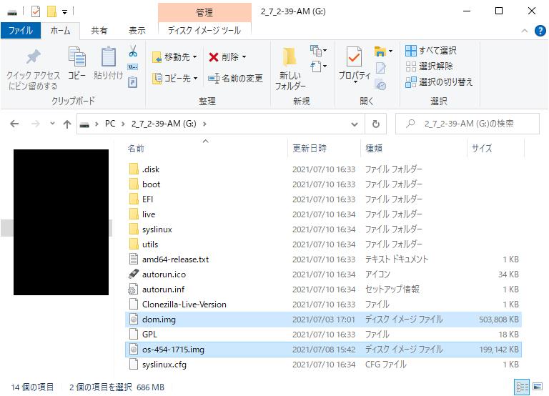The image size is (549, 396).
Task: Click the 2_7_2-39-AM (G:) breadcrumb
Action: 164,124
